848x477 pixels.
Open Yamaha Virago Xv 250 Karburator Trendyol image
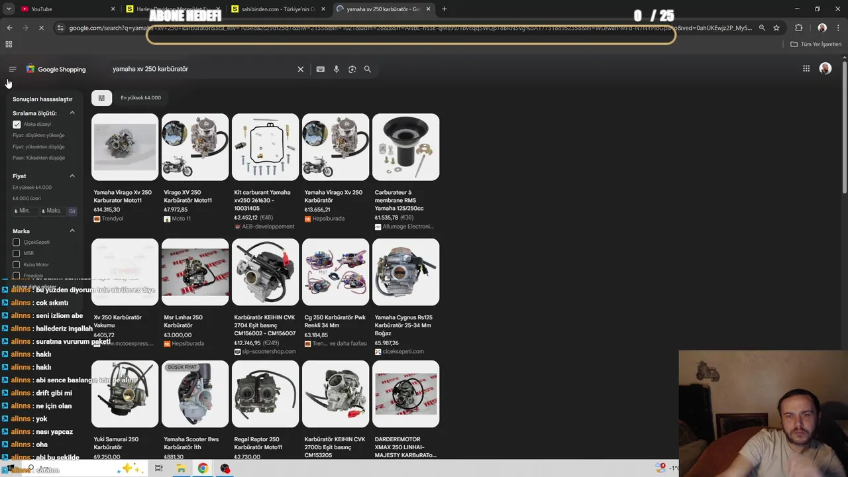125,147
